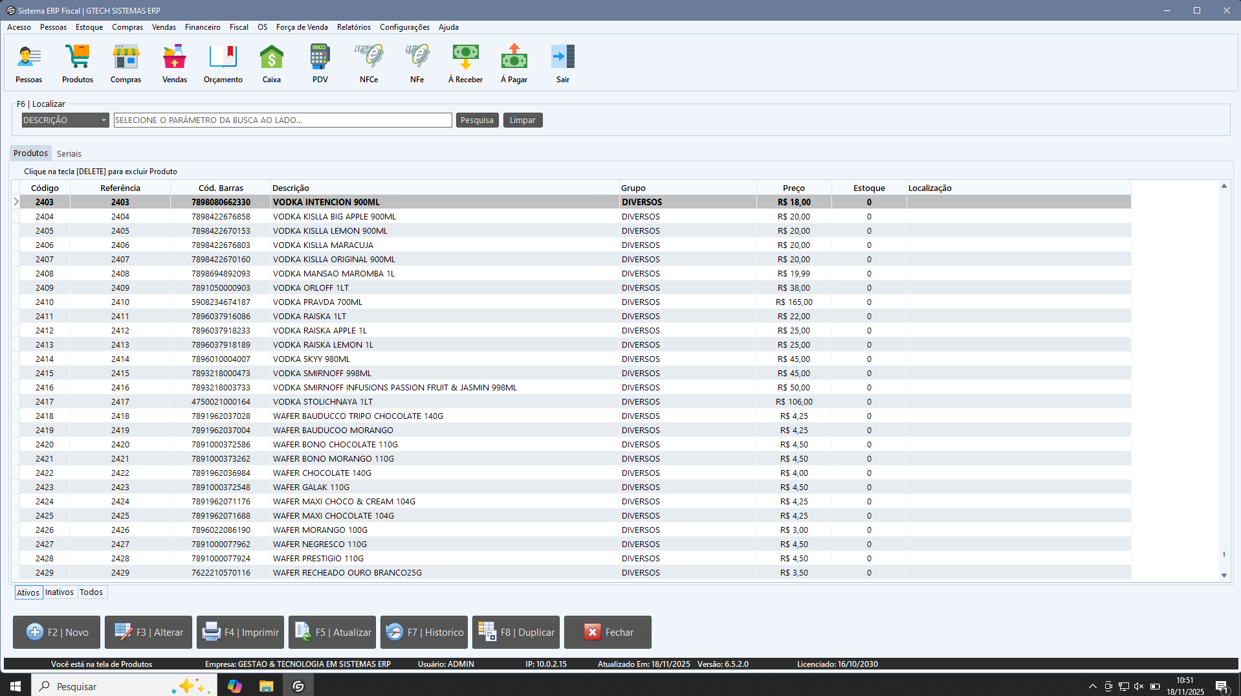Viewport: 1241px width, 696px height.
Task: Switch to the Seriais tab
Action: (x=69, y=153)
